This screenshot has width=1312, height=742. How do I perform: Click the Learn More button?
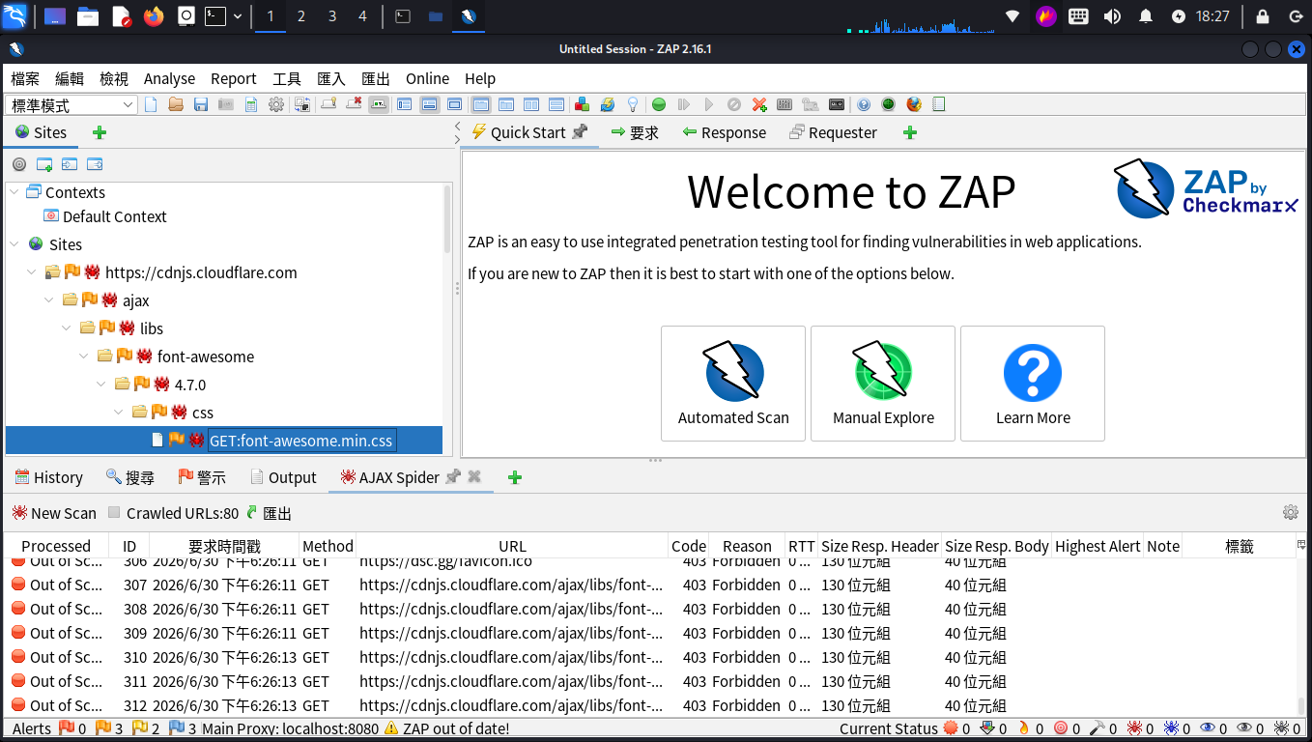pyautogui.click(x=1033, y=384)
